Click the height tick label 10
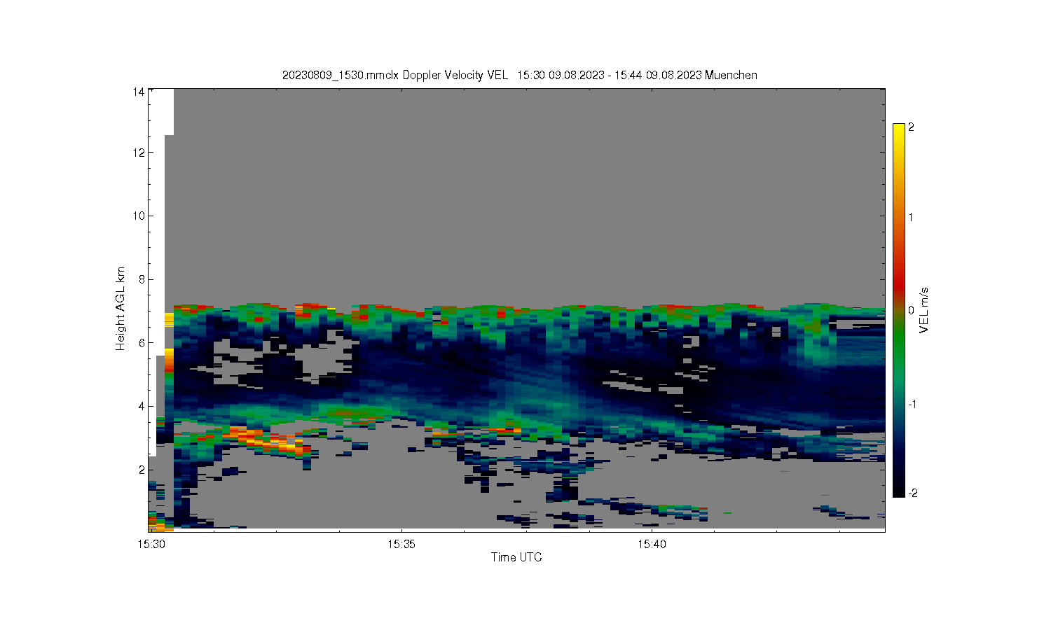This screenshot has width=1051, height=630. [x=139, y=216]
